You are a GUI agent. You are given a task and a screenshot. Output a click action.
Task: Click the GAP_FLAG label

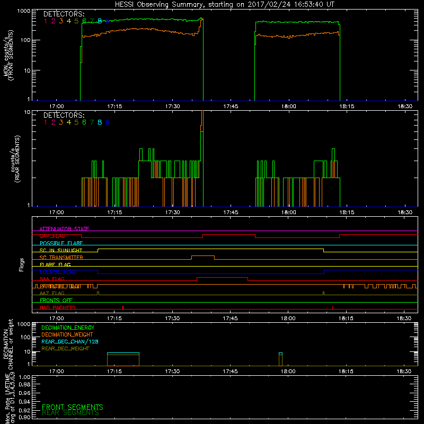click(x=52, y=236)
